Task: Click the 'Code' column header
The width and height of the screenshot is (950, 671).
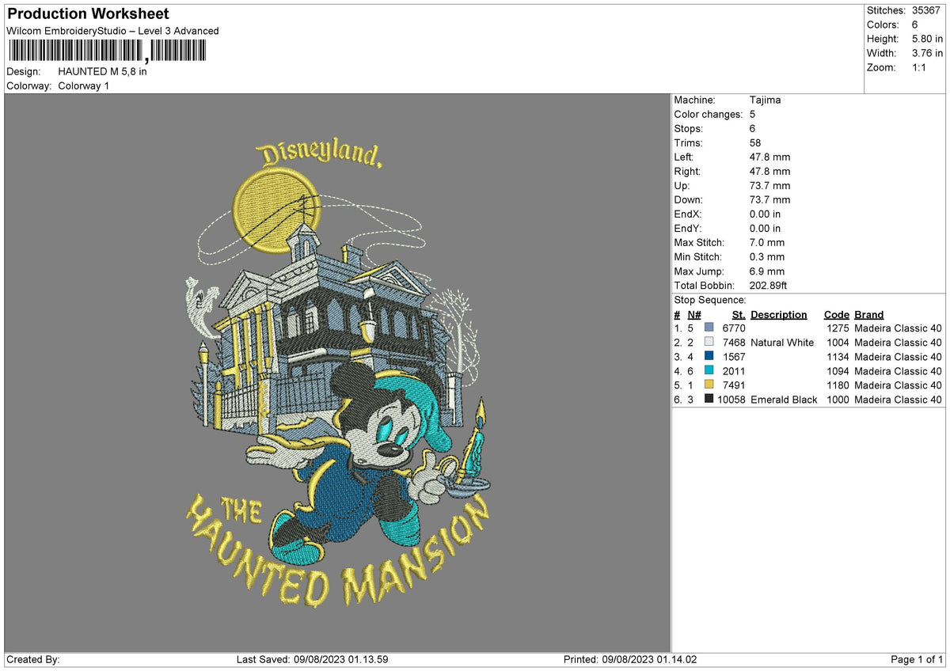Action: (836, 315)
